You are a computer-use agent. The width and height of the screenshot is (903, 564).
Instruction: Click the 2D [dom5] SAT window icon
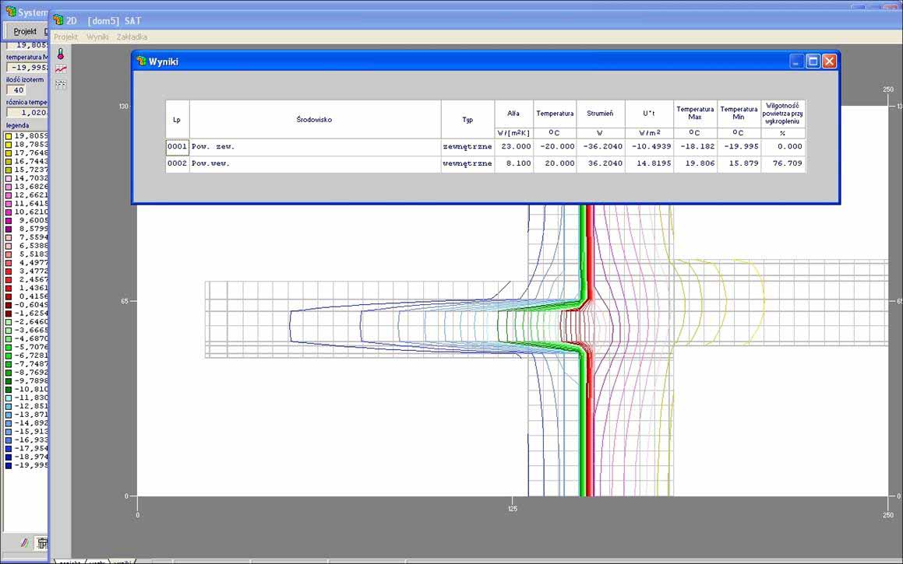(58, 20)
